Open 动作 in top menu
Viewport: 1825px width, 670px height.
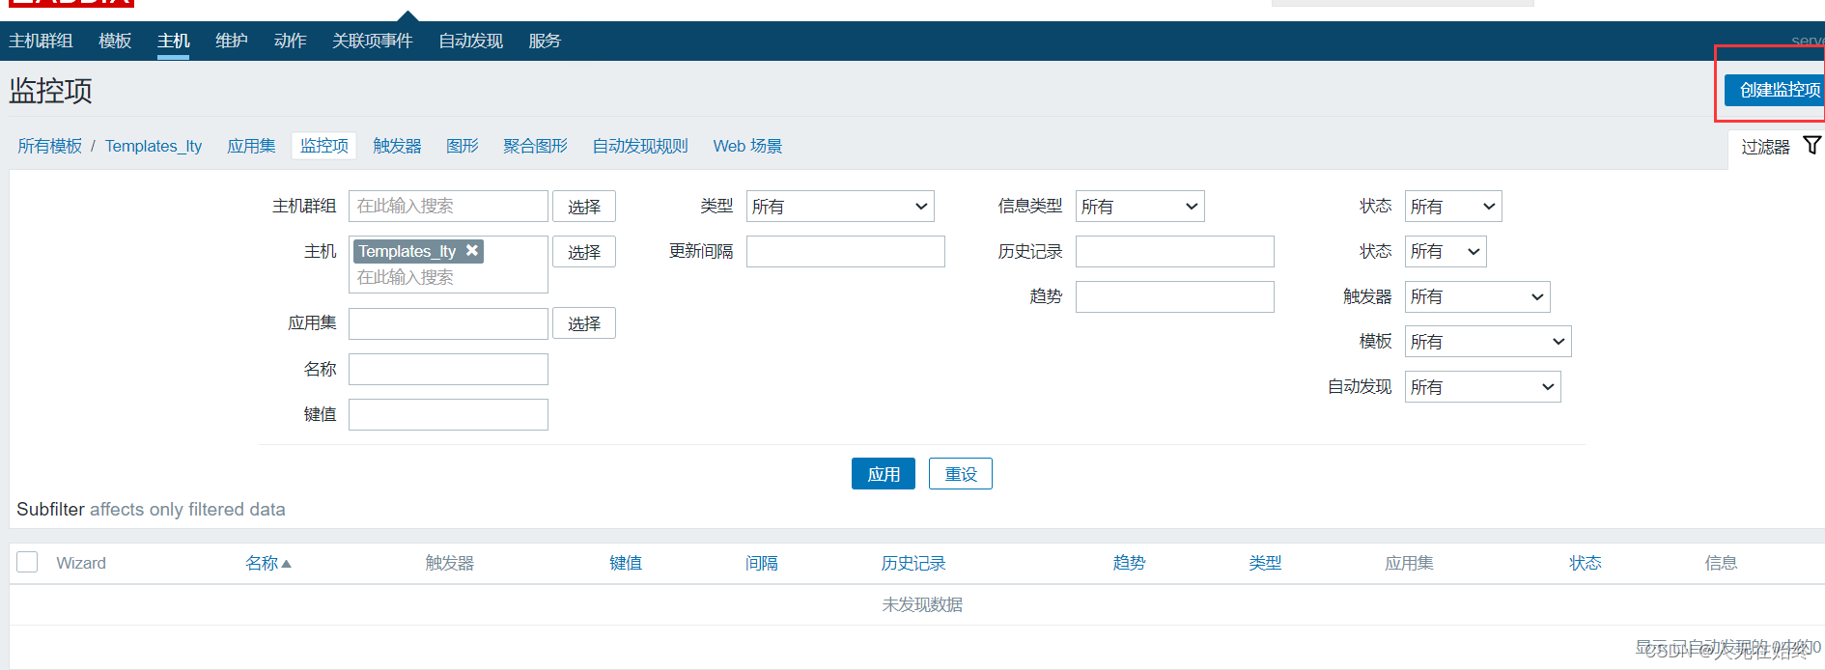click(290, 41)
